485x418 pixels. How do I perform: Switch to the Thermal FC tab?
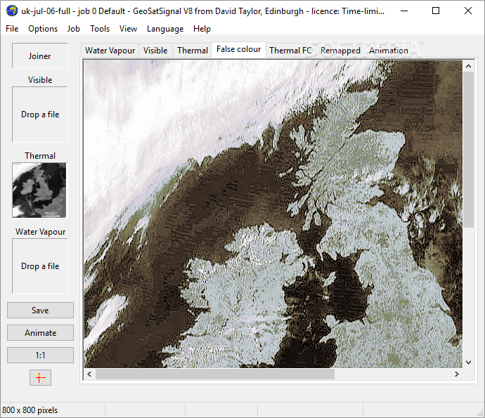coord(290,51)
